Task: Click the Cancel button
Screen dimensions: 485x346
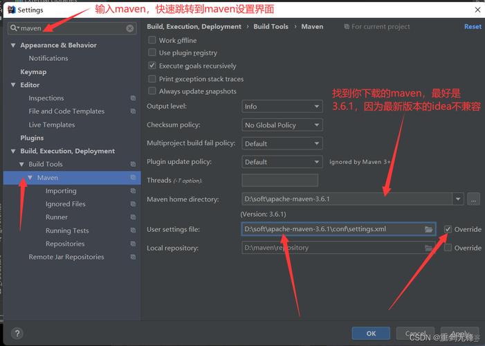Action: pos(415,334)
